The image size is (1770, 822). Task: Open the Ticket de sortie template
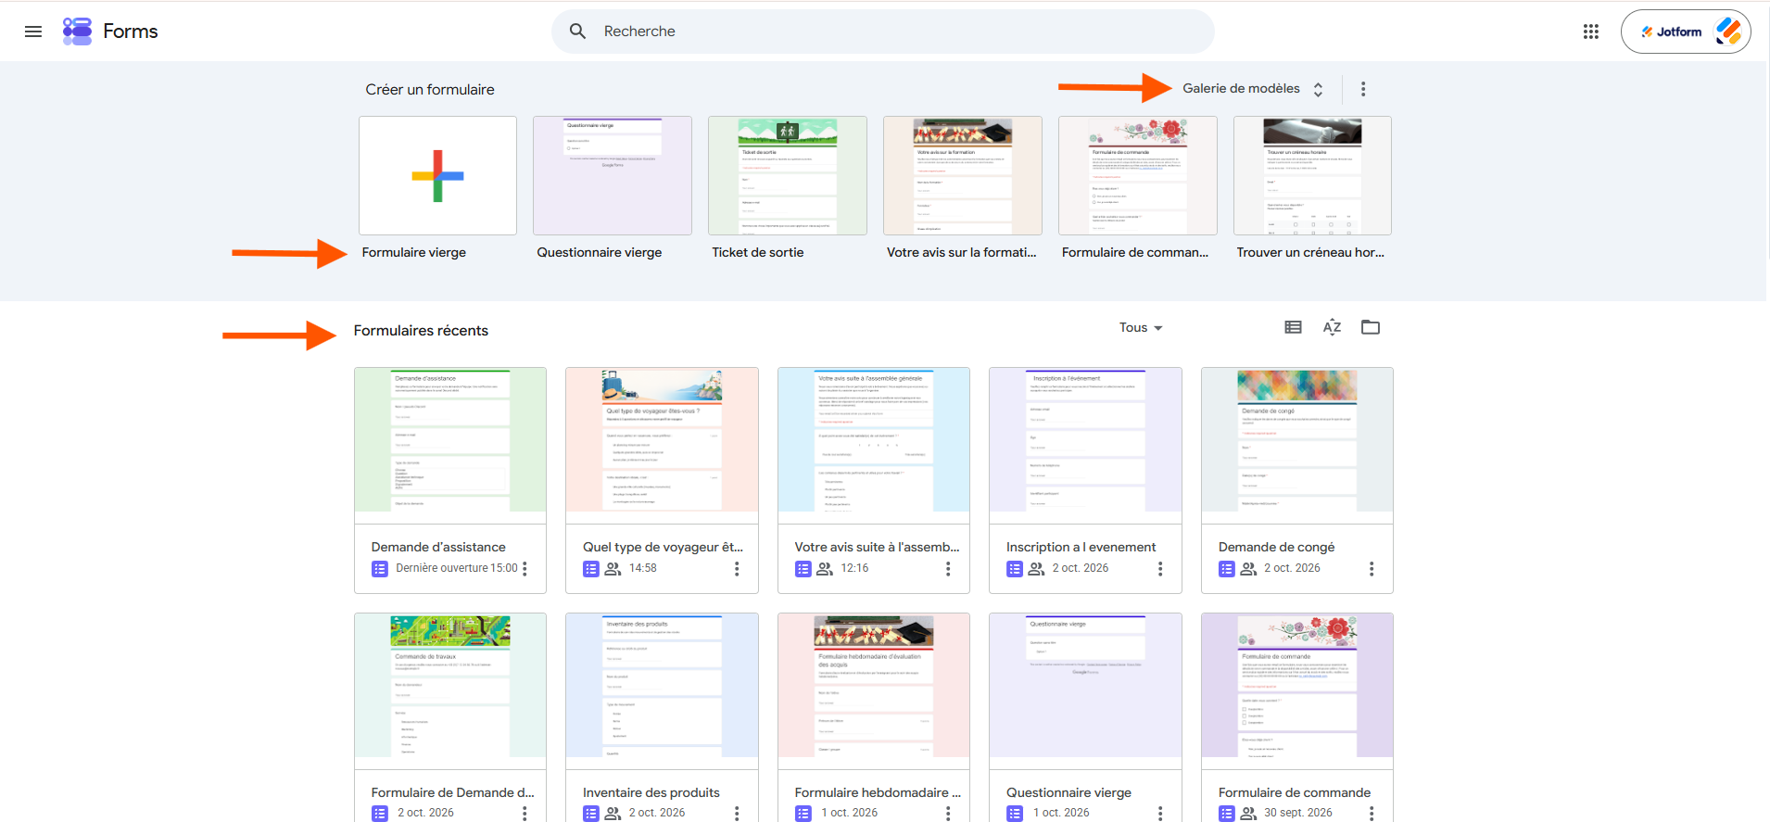coord(788,175)
